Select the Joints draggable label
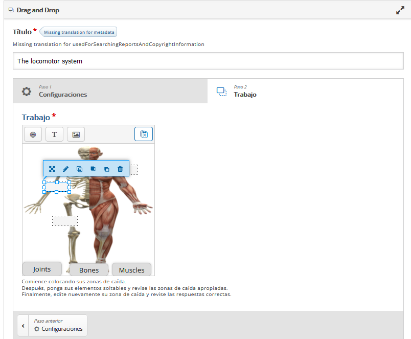 [42, 269]
